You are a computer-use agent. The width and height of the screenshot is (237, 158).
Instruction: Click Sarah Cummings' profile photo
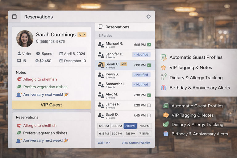point(25,38)
